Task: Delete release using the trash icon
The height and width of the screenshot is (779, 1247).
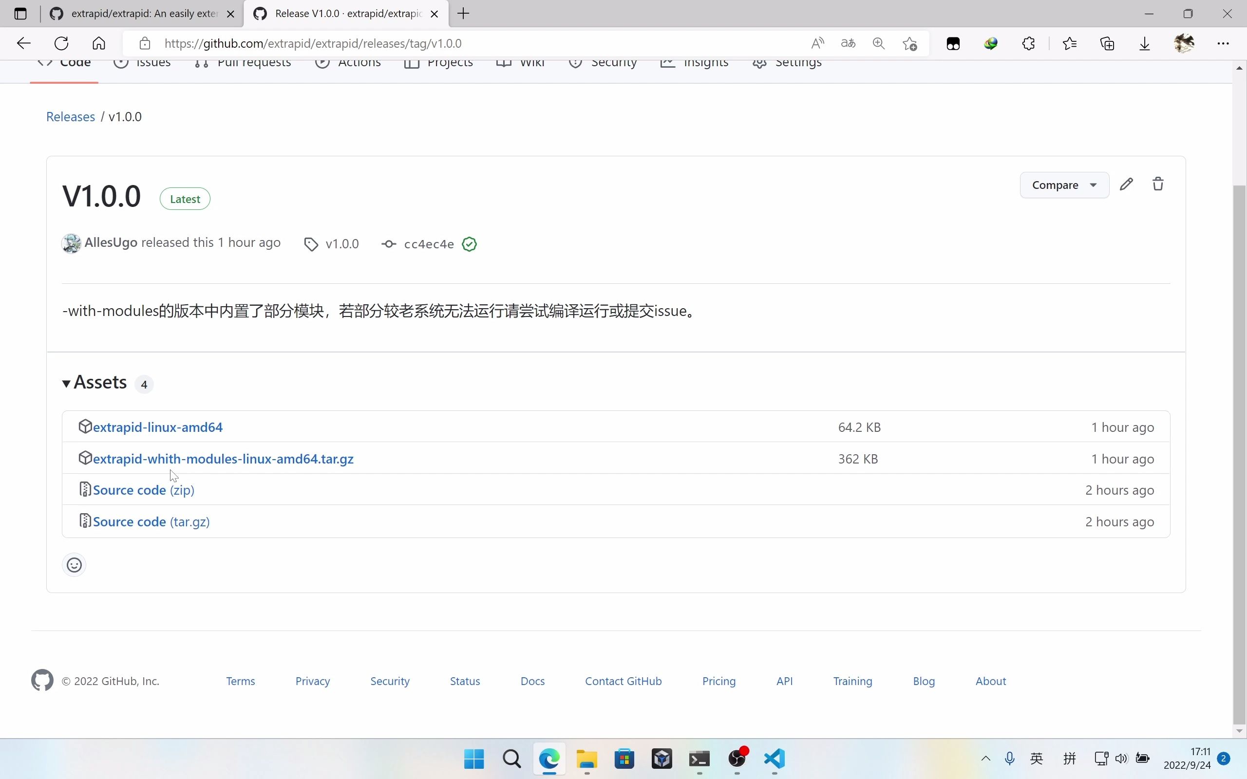Action: 1158,184
